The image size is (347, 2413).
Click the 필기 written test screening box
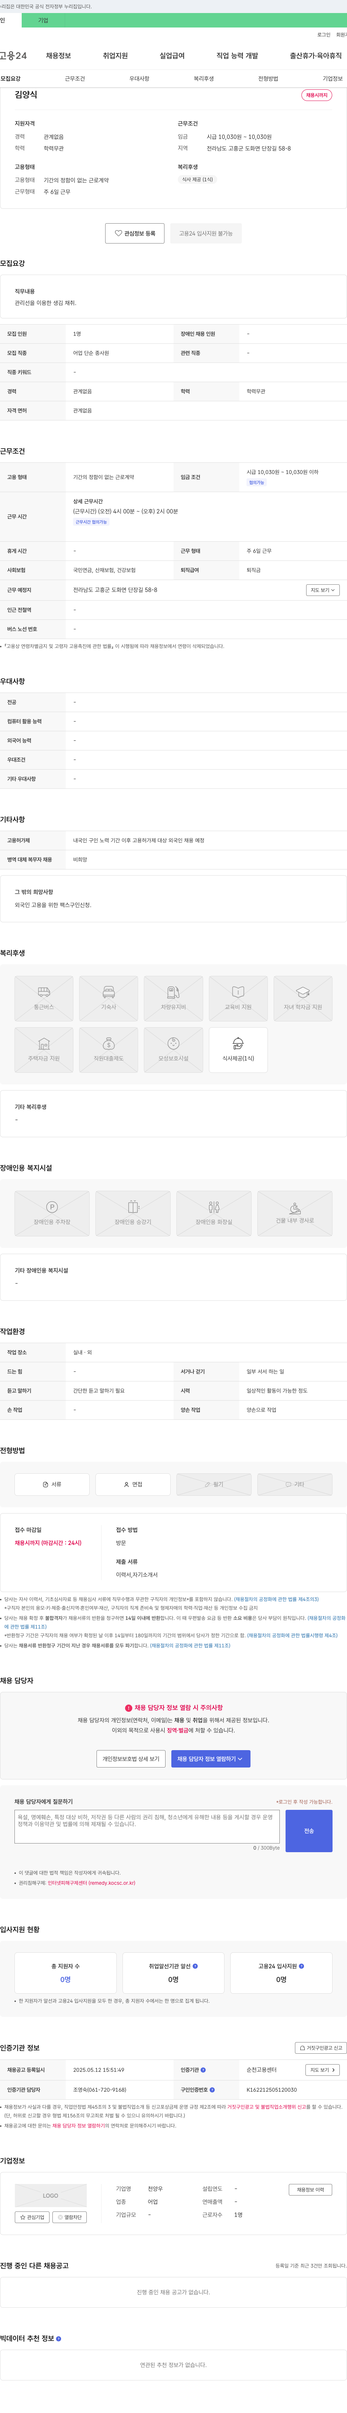pyautogui.click(x=214, y=1485)
